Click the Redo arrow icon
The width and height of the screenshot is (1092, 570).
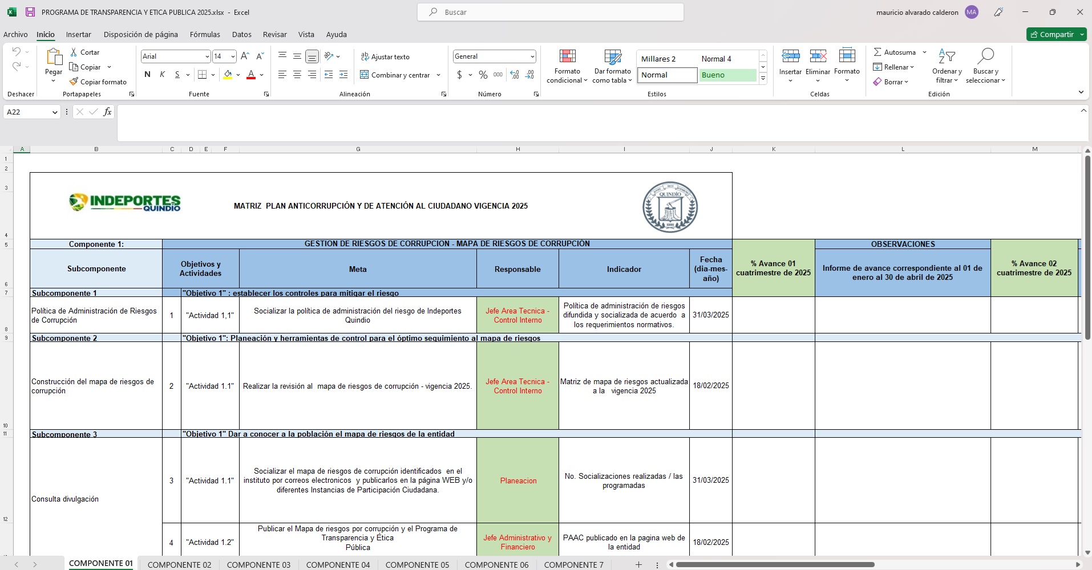(x=17, y=67)
